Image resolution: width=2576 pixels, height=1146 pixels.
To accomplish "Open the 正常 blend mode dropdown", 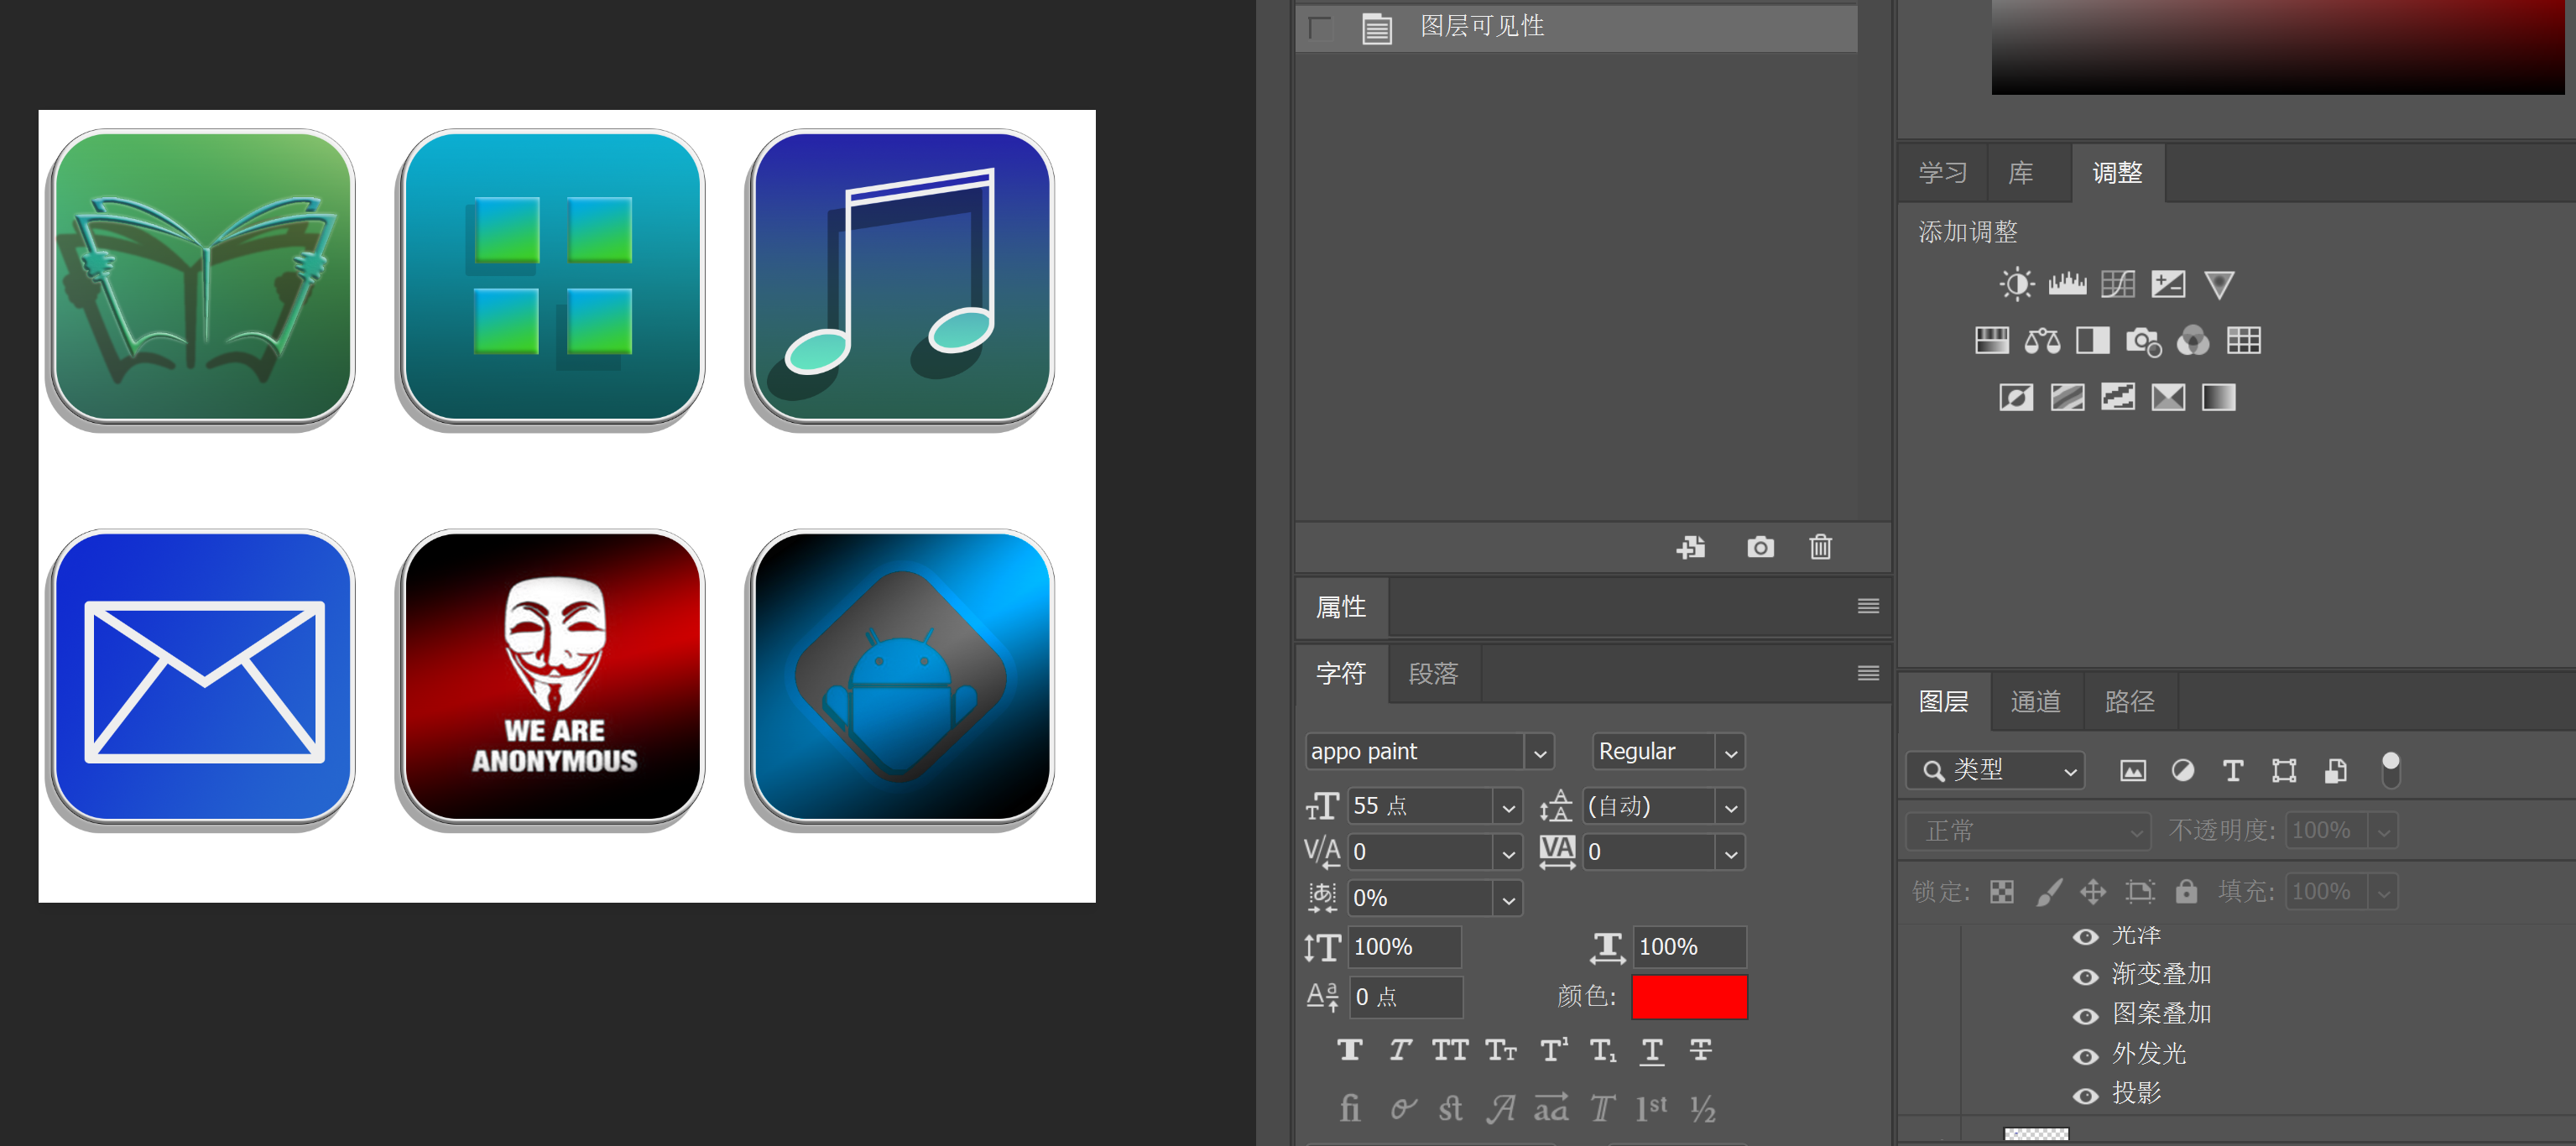I will 2027,831.
